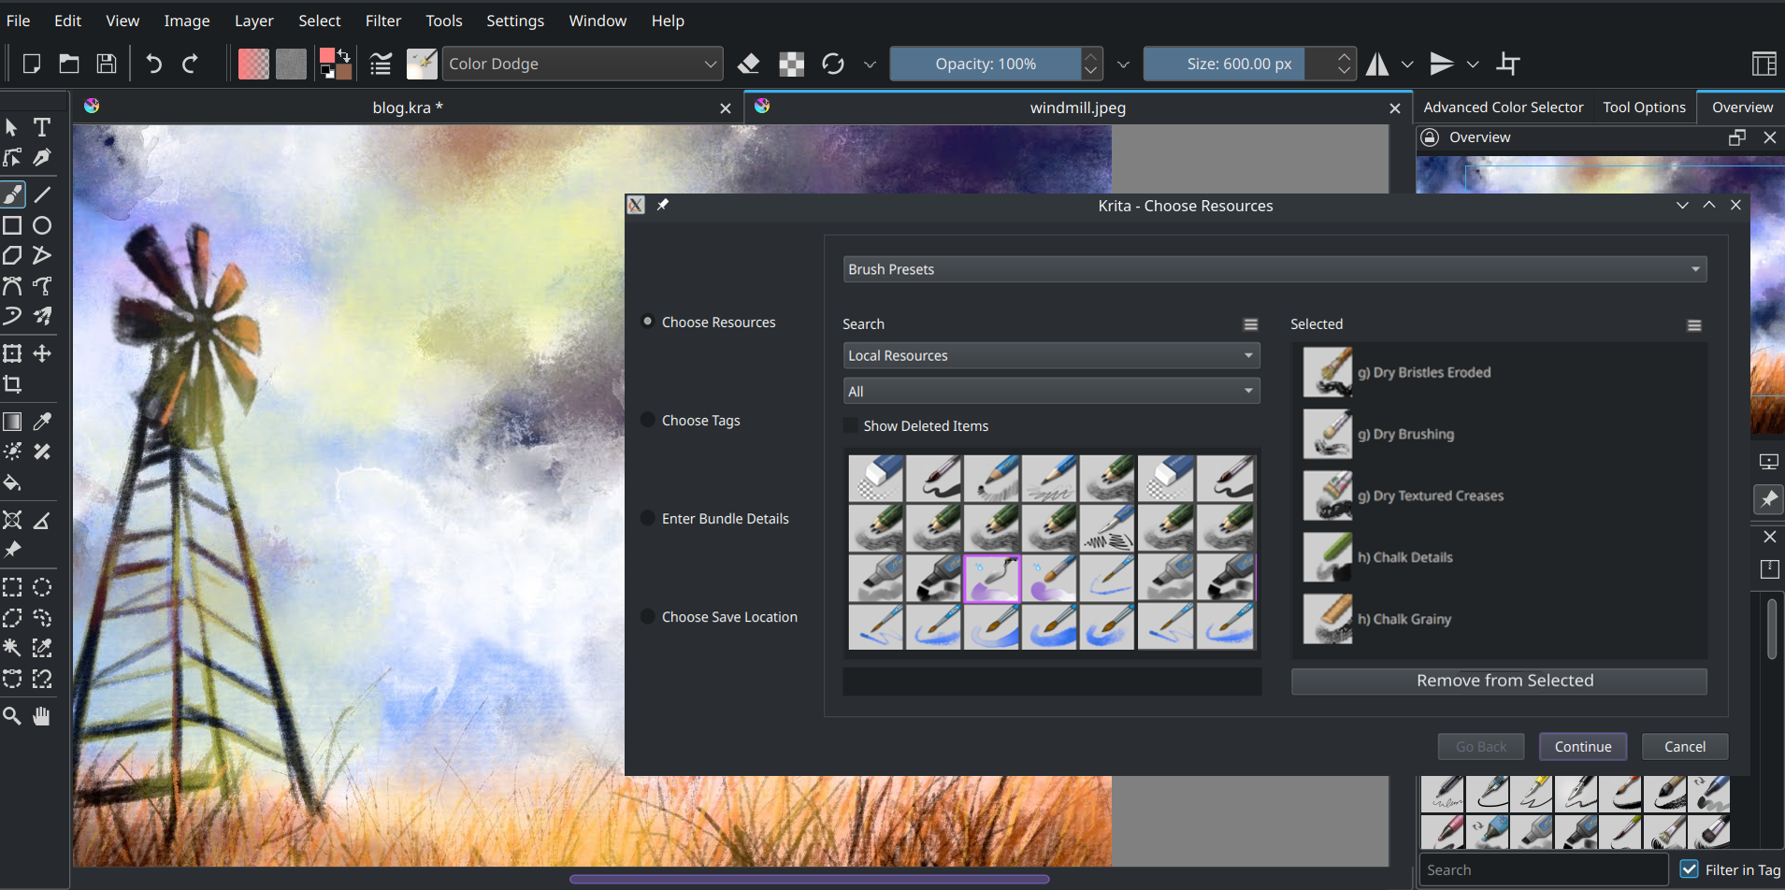Open Color Dodge blending mode dropdown
1785x890 pixels.
(x=583, y=64)
